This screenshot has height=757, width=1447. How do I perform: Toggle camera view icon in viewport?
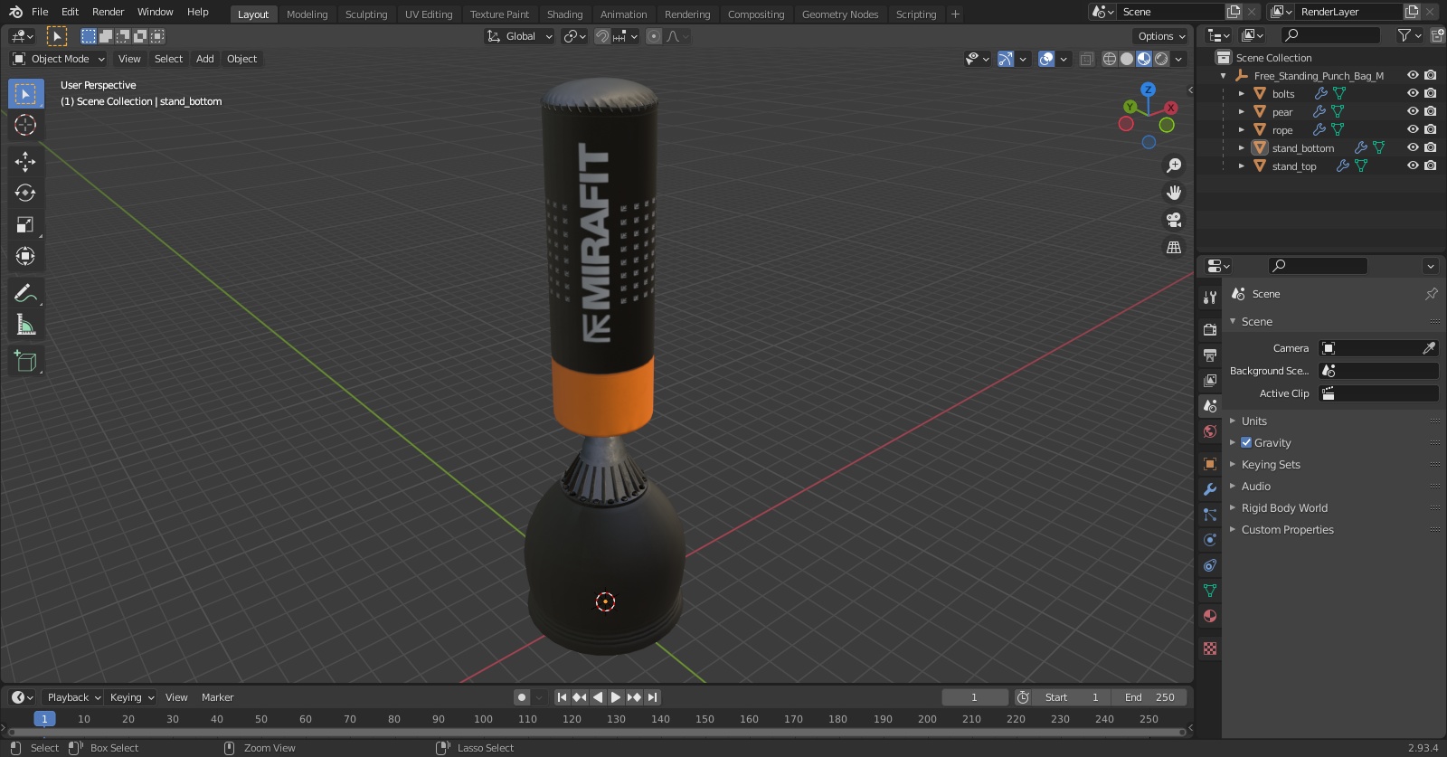click(1174, 220)
